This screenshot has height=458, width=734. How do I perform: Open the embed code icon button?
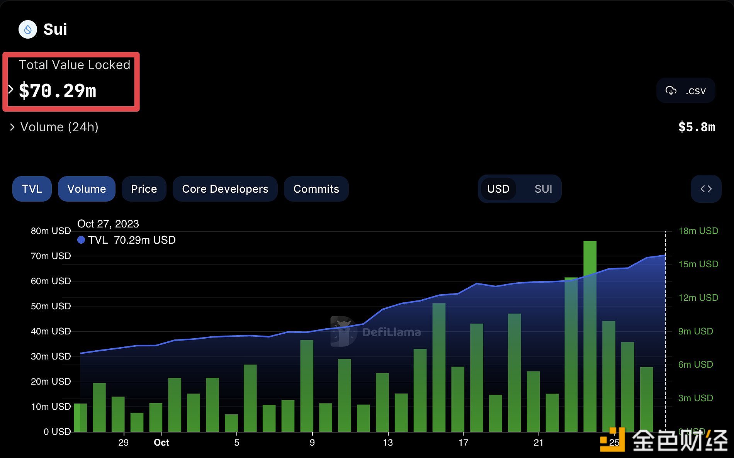(706, 189)
